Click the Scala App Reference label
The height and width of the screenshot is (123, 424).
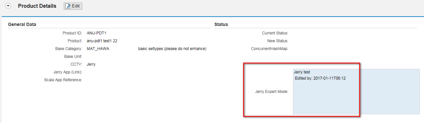pos(63,80)
